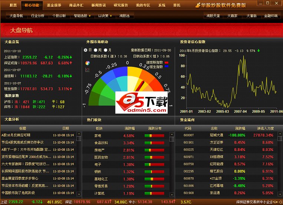The height and width of the screenshot is (205, 283).
Task: Open news item A股10月反弹应可期
Action: point(16,135)
